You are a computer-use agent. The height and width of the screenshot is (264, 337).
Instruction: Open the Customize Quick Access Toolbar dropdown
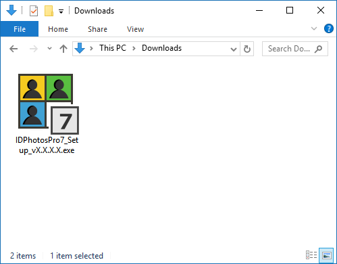click(61, 11)
